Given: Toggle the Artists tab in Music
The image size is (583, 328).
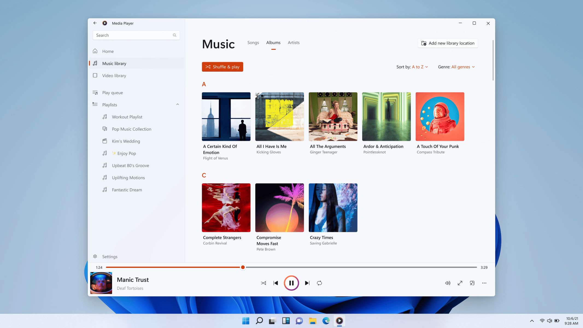Looking at the screenshot, I should coord(294,42).
